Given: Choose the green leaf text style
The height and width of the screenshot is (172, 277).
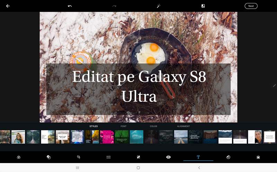Looking at the screenshot, I should (x=122, y=137).
